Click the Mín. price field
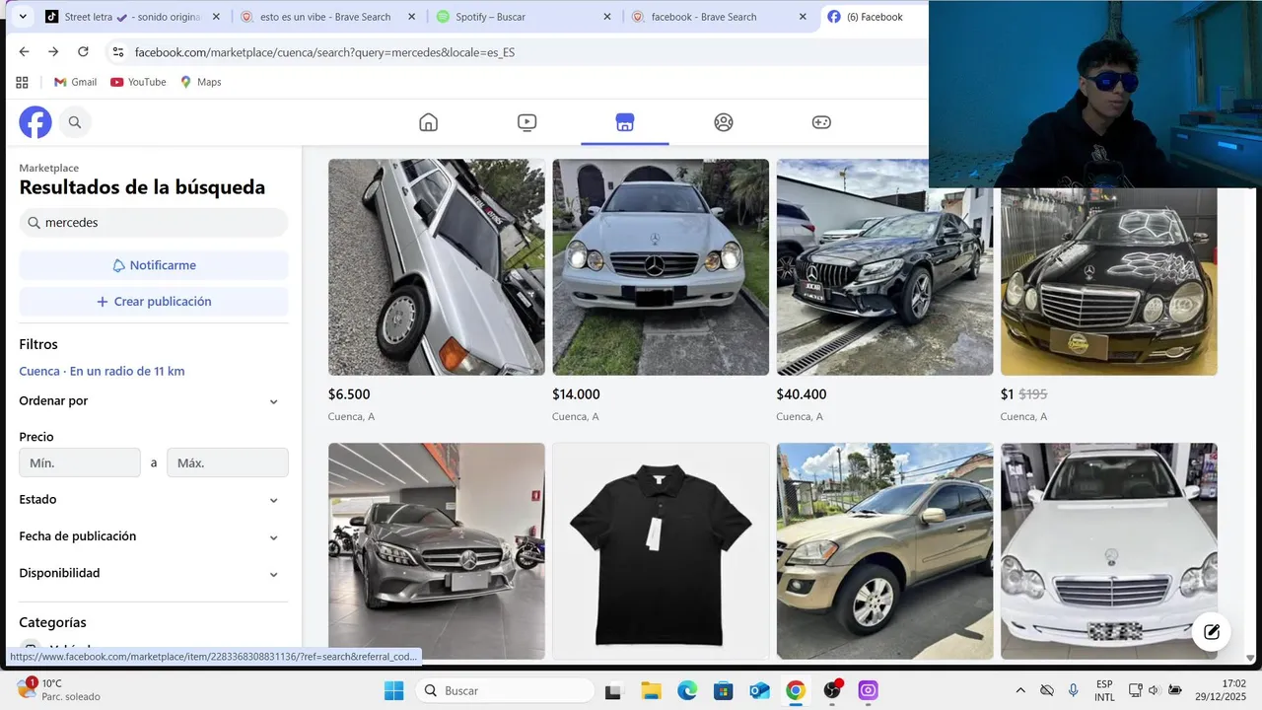This screenshot has width=1262, height=710. [x=80, y=462]
